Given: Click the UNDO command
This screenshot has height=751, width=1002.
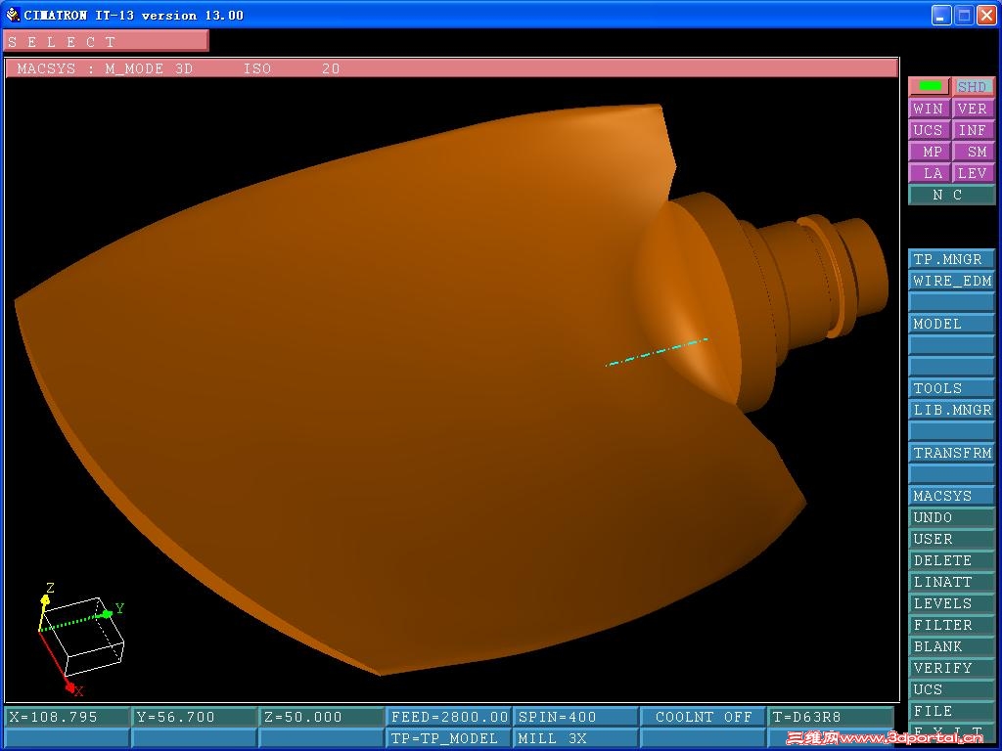Looking at the screenshot, I should (951, 517).
